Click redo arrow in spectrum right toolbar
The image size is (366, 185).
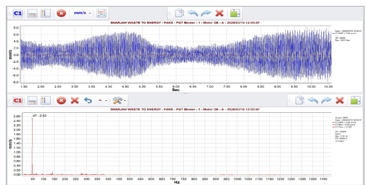pyautogui.click(x=326, y=101)
